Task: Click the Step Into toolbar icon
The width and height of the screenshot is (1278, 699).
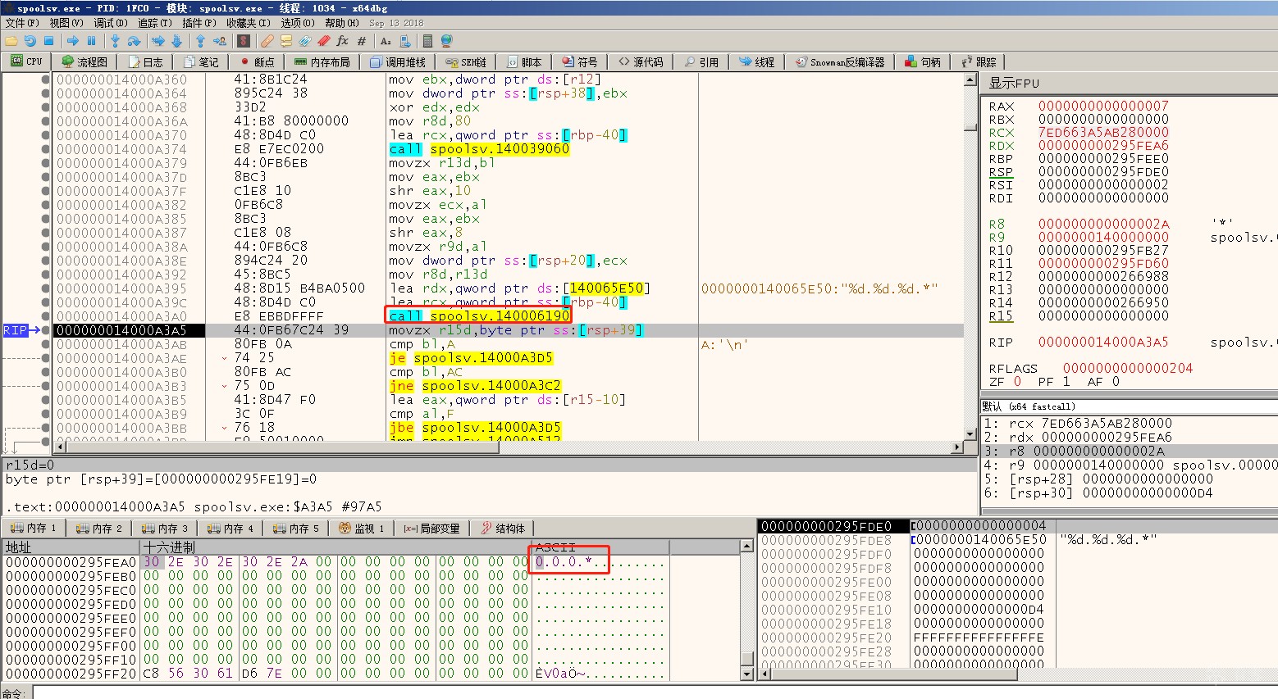Action: 115,41
